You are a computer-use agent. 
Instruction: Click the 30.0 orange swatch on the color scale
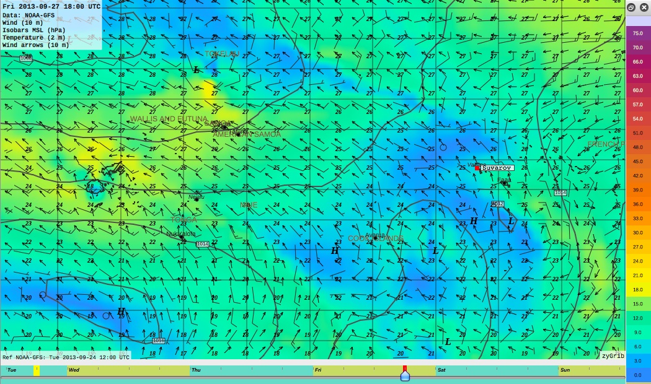coord(638,232)
